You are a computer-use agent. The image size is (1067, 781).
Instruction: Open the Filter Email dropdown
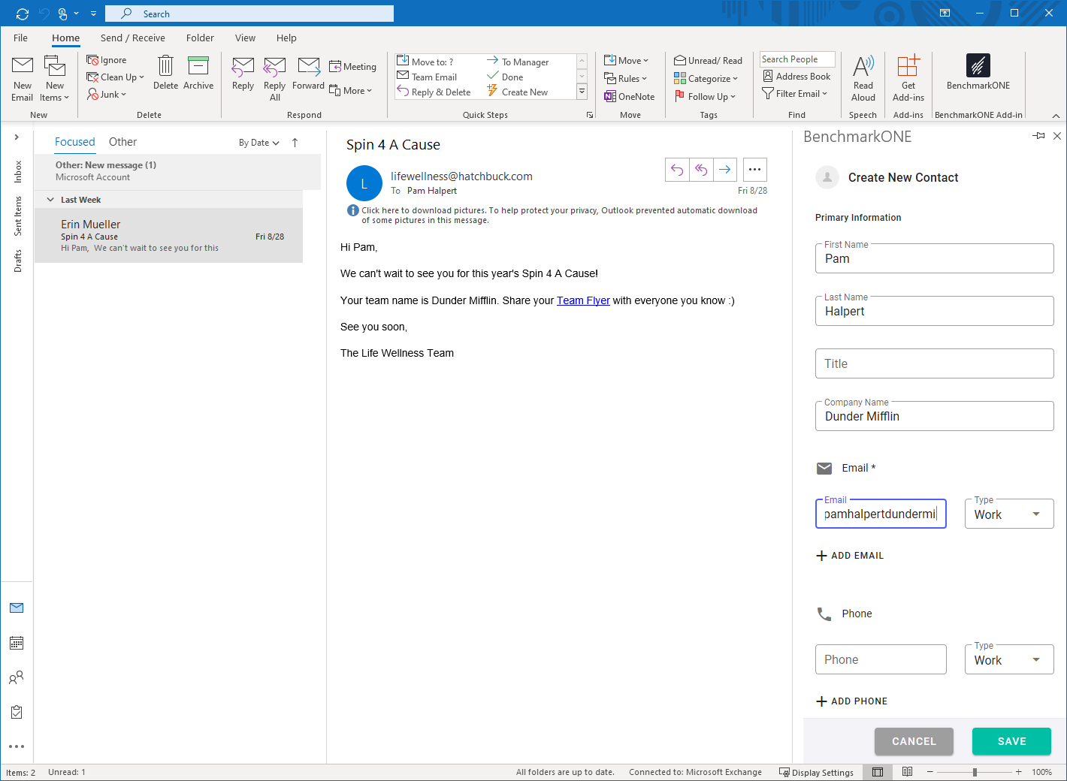click(794, 94)
